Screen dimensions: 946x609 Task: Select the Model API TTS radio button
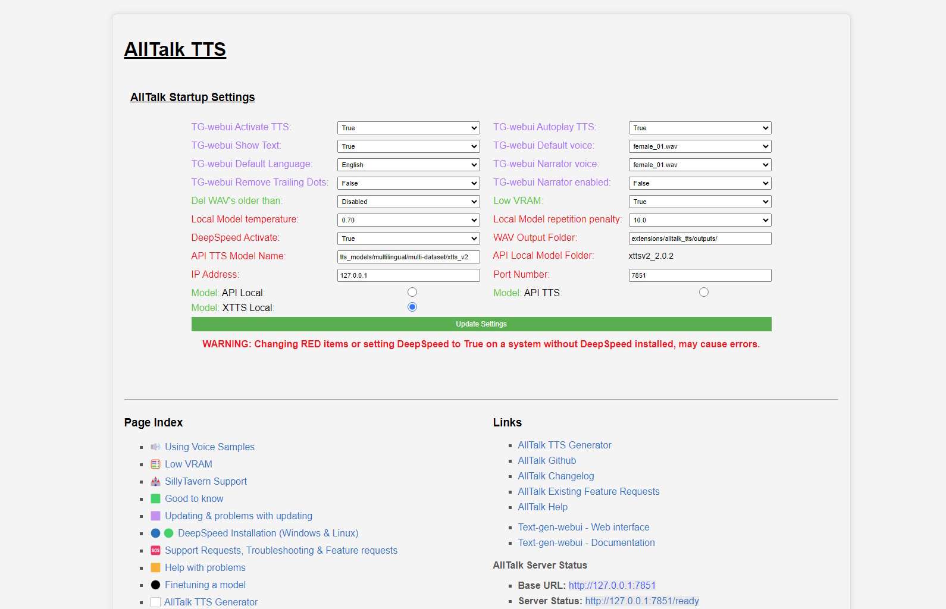(x=704, y=292)
